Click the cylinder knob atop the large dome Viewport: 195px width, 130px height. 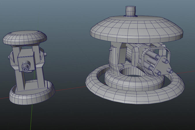click(x=130, y=11)
